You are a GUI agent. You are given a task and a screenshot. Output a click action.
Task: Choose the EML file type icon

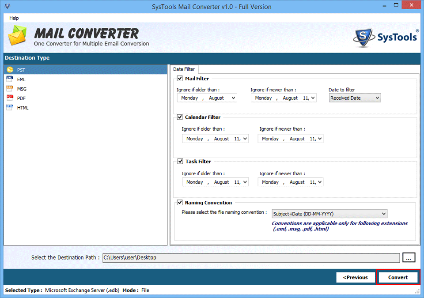tap(10, 79)
